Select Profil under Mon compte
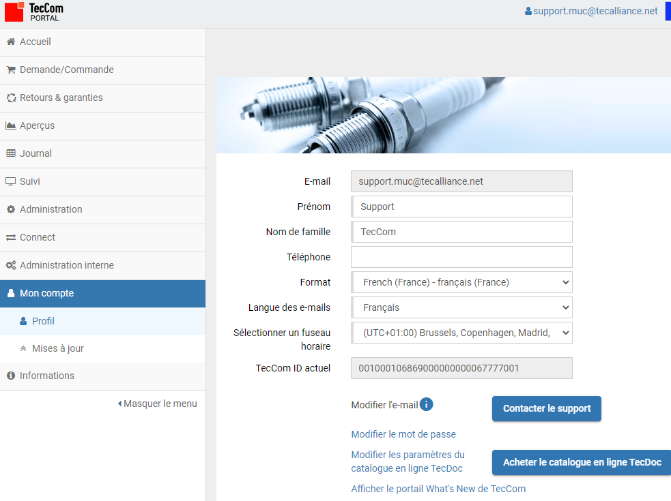The image size is (671, 501). pos(40,321)
